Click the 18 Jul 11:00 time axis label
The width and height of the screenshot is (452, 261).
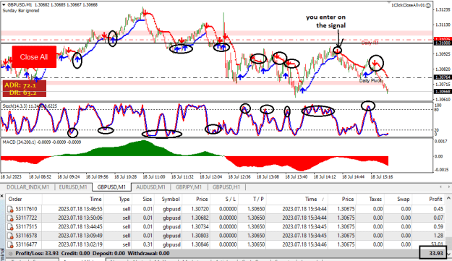154,177
